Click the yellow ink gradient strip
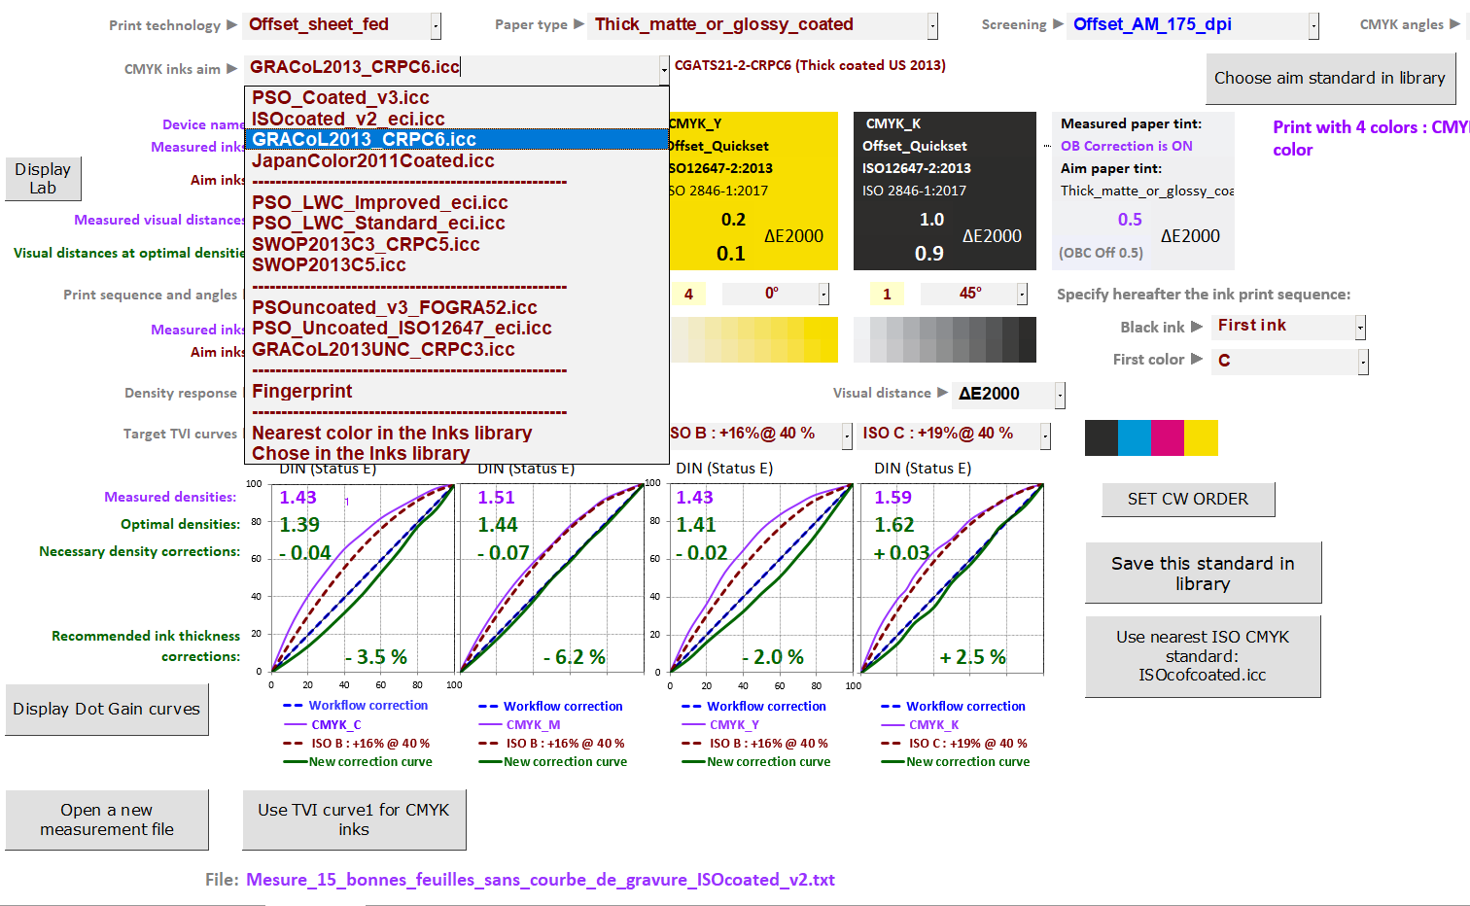1470x906 pixels. coord(753,339)
